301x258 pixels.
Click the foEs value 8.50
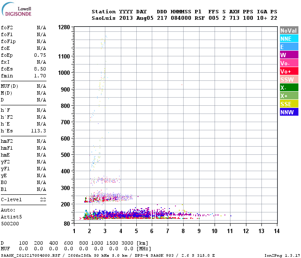40,69
